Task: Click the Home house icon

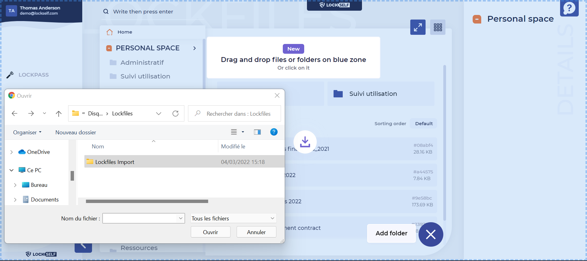Action: [110, 32]
